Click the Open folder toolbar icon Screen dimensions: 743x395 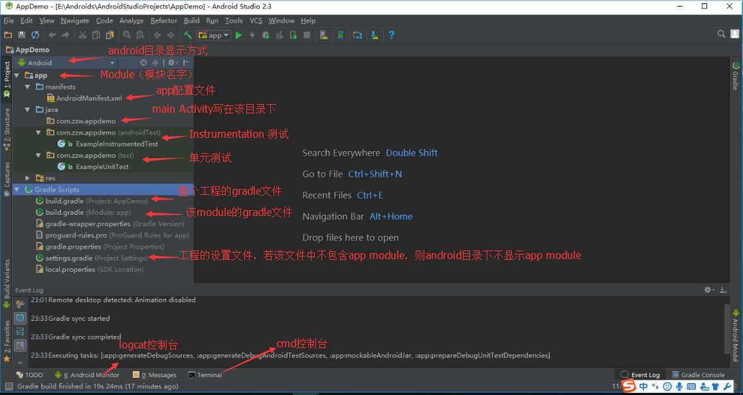tap(8, 35)
